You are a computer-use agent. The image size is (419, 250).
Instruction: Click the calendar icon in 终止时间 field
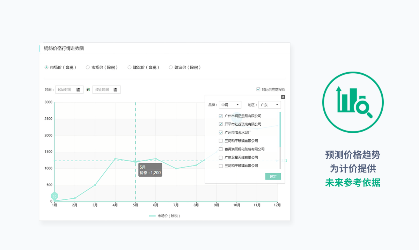pyautogui.click(x=116, y=90)
